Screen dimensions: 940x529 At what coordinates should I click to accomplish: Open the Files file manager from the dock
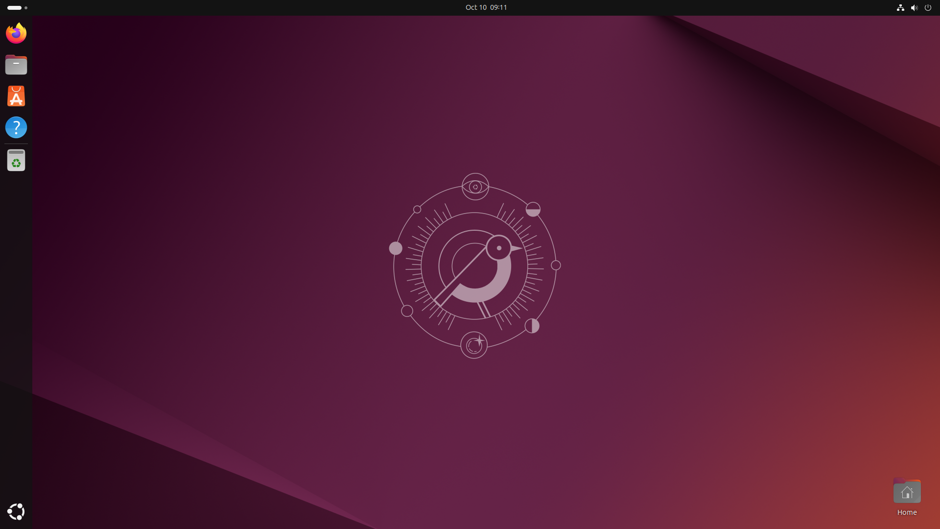click(x=16, y=64)
